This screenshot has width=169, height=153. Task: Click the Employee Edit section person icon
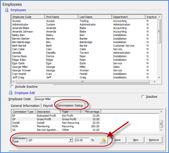[10, 93]
